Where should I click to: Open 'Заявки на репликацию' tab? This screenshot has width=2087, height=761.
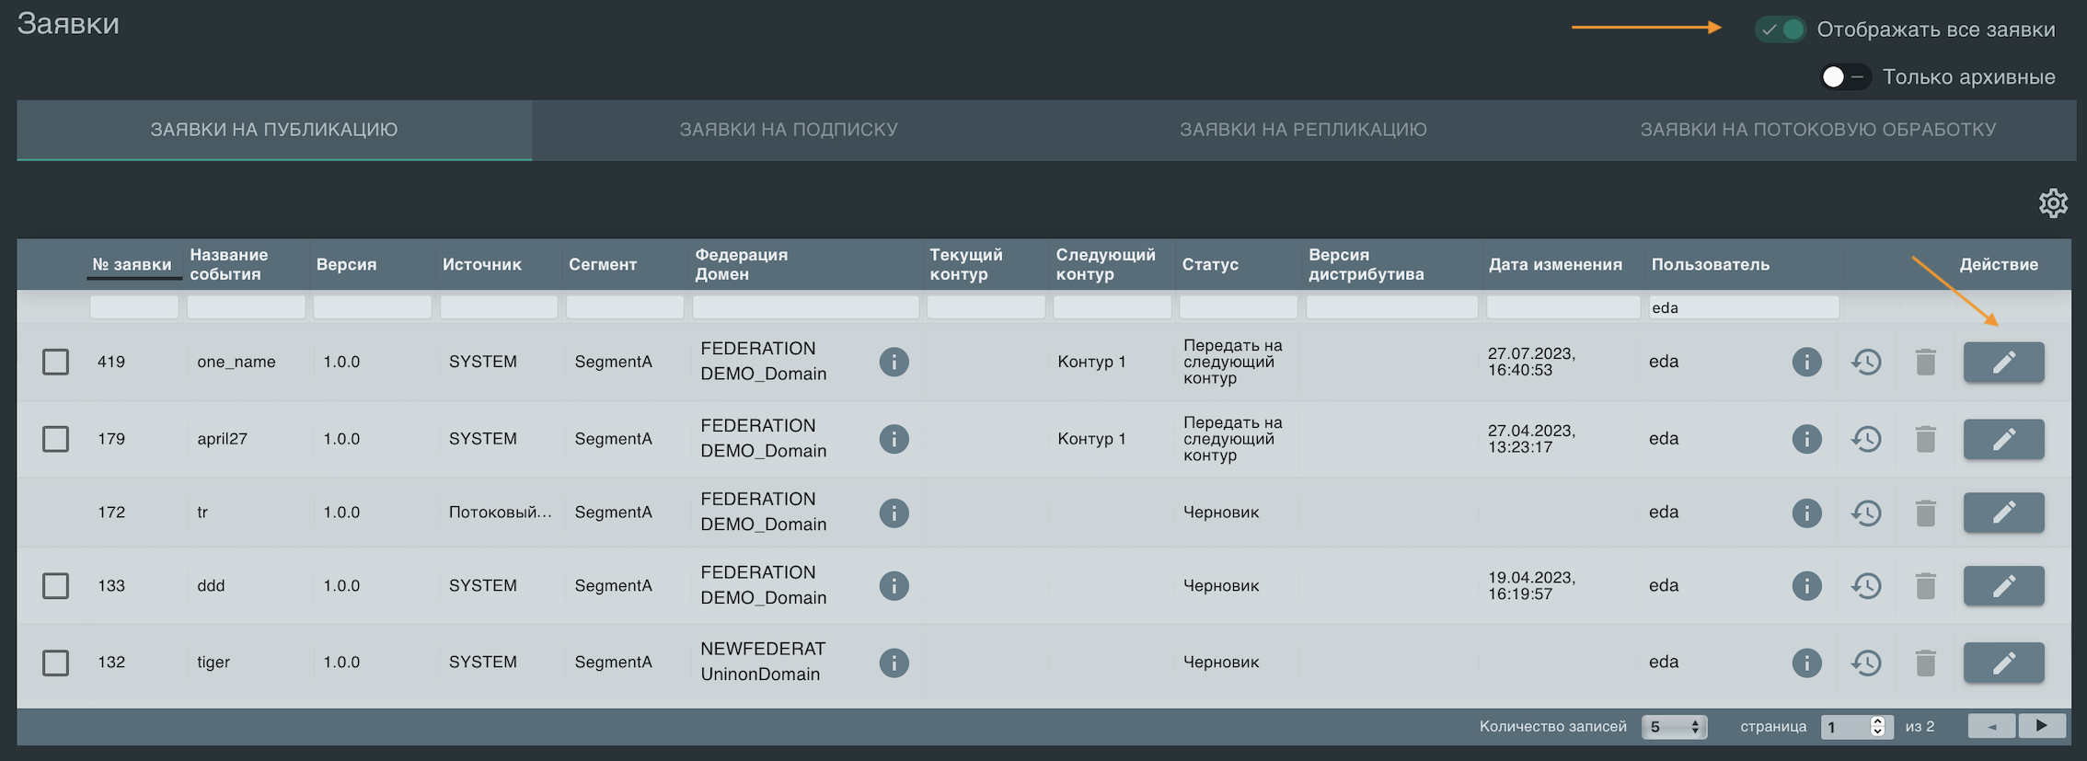[1303, 130]
